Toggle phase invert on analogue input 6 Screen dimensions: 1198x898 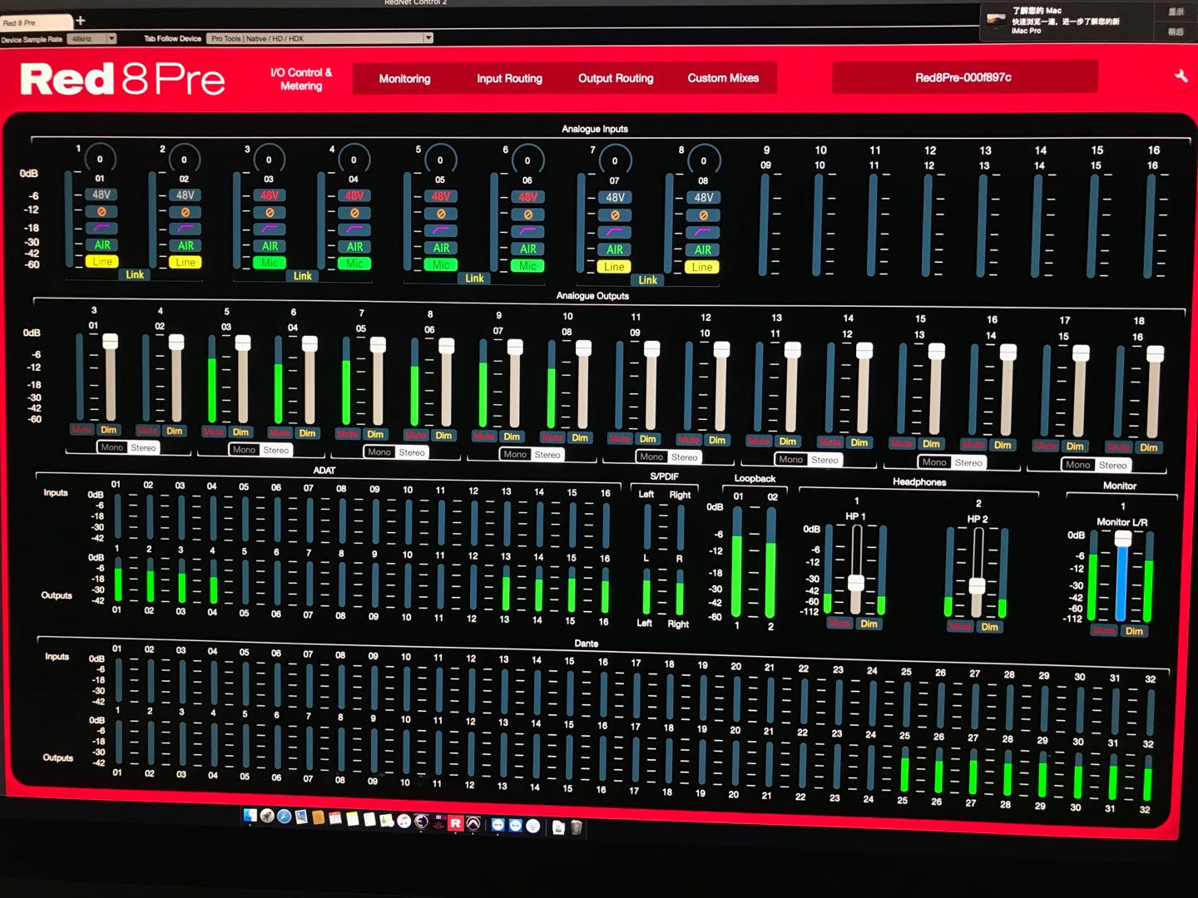(x=527, y=215)
